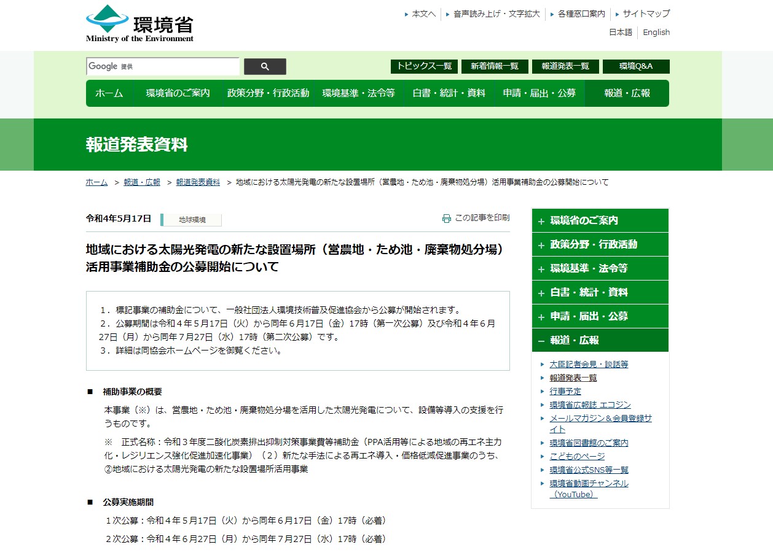Open 申請・届出・公募 in the main navigation
Viewport: 773px width, 558px height.
(x=539, y=93)
